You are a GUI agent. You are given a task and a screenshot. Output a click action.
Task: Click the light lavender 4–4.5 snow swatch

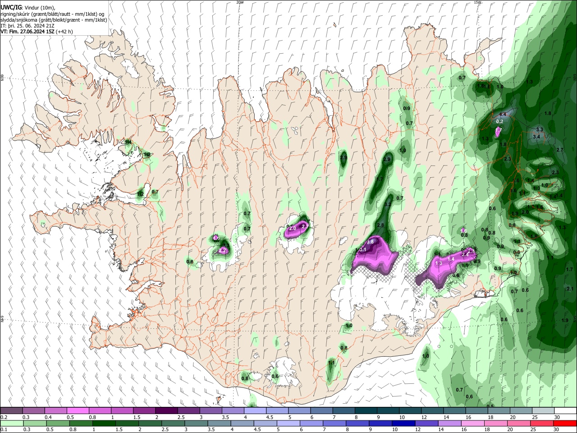pyautogui.click(x=256, y=410)
